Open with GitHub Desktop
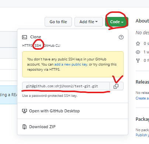This screenshot has width=149, height=144. 73,111
